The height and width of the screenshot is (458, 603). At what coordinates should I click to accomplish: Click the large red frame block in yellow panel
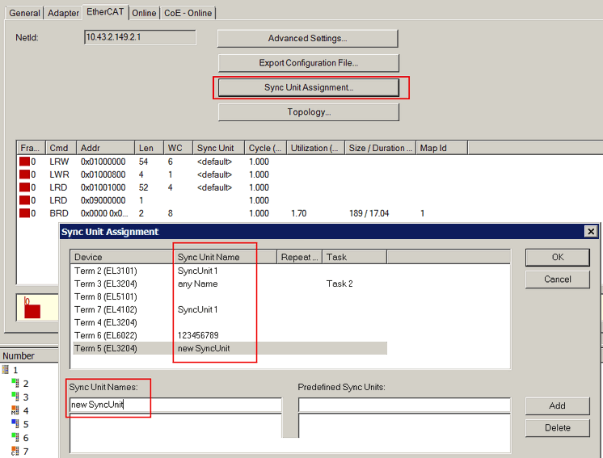32,310
